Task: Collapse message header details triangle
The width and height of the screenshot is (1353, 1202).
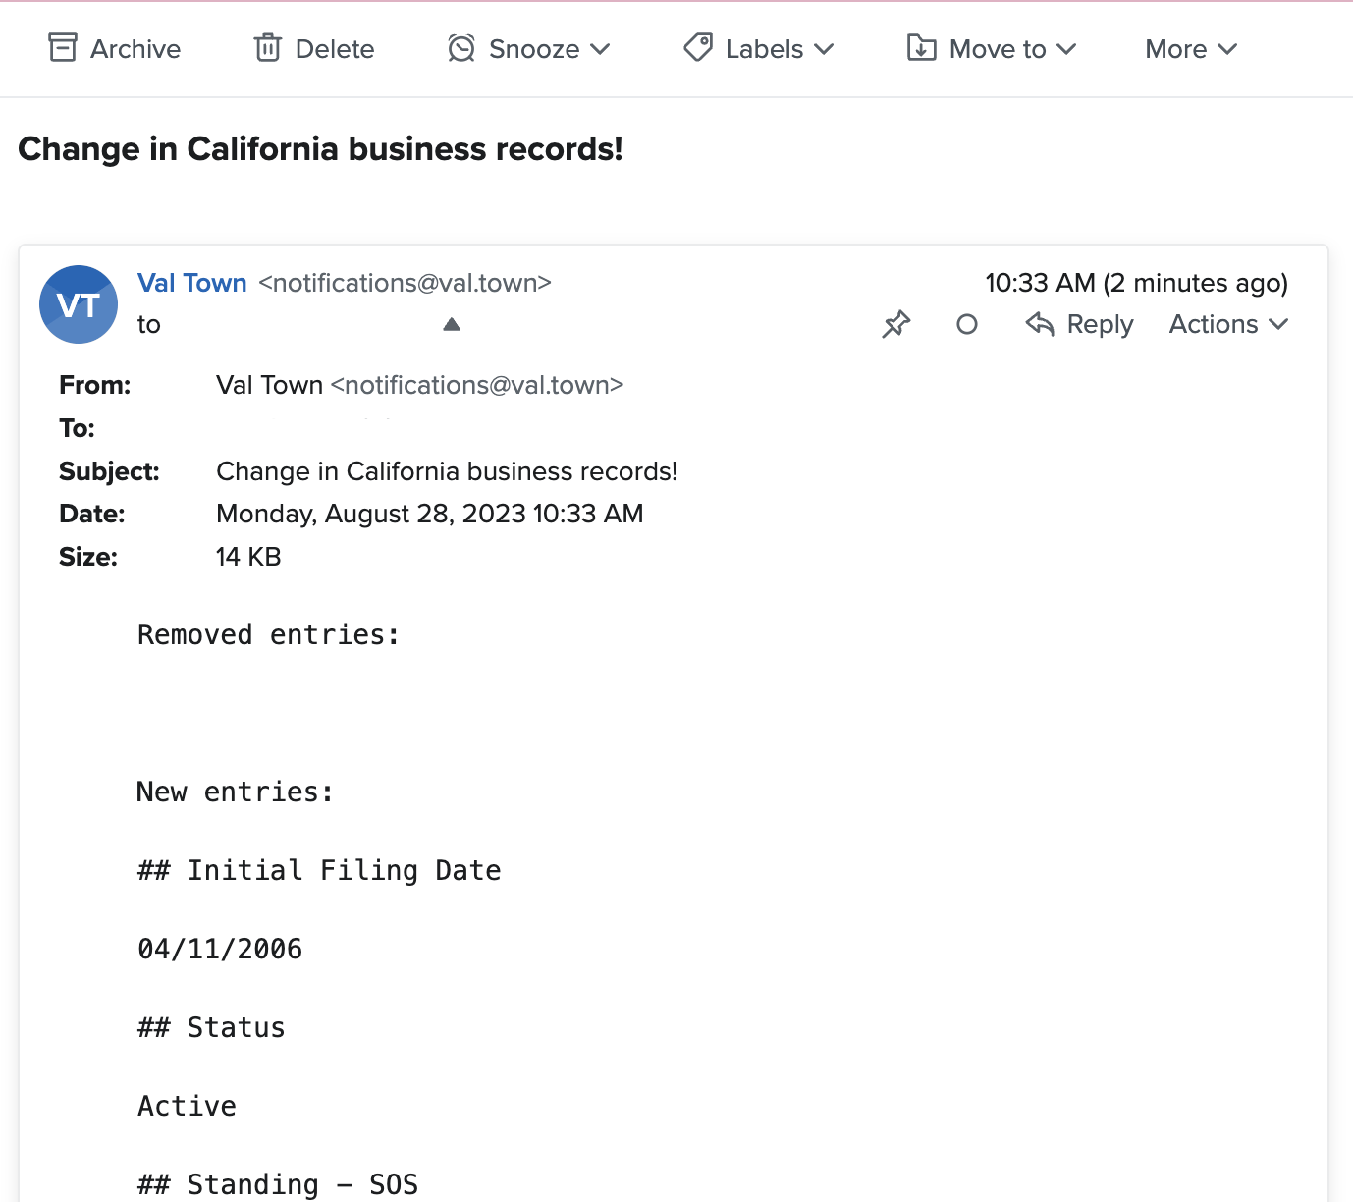Action: [x=452, y=324]
